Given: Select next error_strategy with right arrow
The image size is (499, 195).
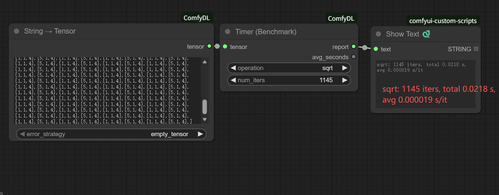Looking at the screenshot, I should (x=200, y=134).
